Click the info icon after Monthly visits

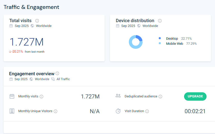tap(41, 97)
